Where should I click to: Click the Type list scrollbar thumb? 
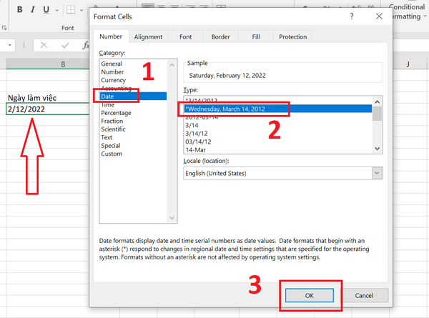[378, 114]
